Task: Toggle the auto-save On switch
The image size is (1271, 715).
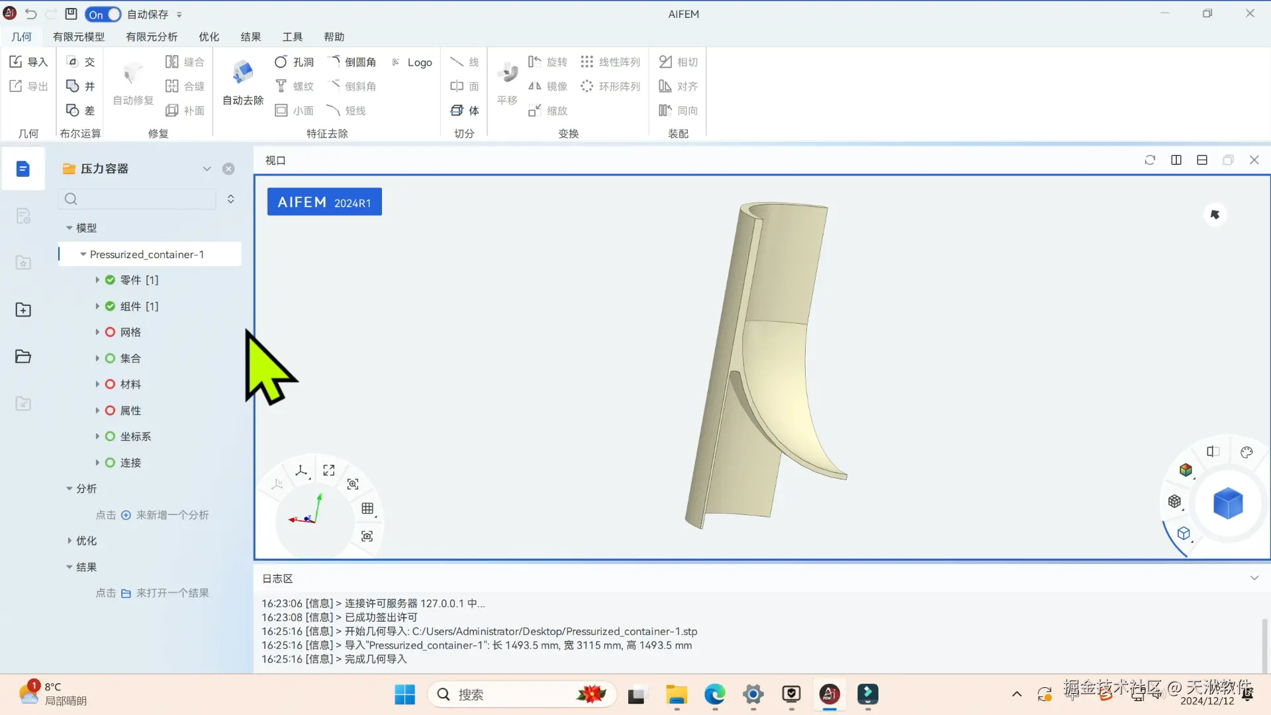Action: coord(103,14)
